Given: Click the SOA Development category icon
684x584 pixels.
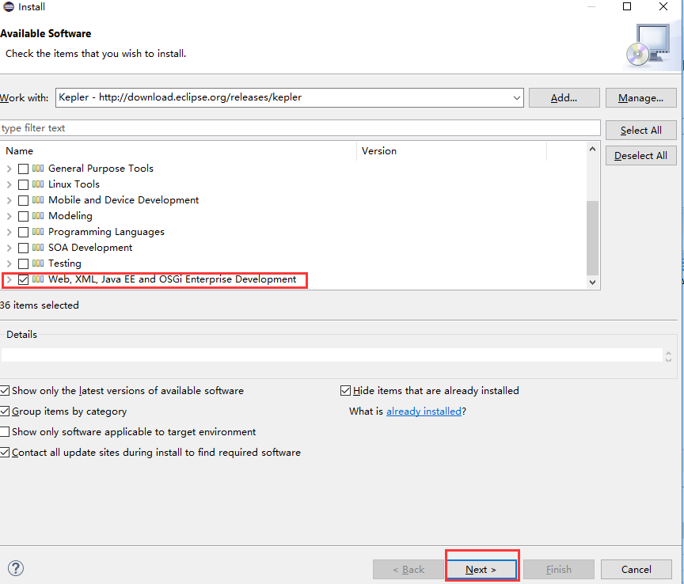Looking at the screenshot, I should (38, 248).
